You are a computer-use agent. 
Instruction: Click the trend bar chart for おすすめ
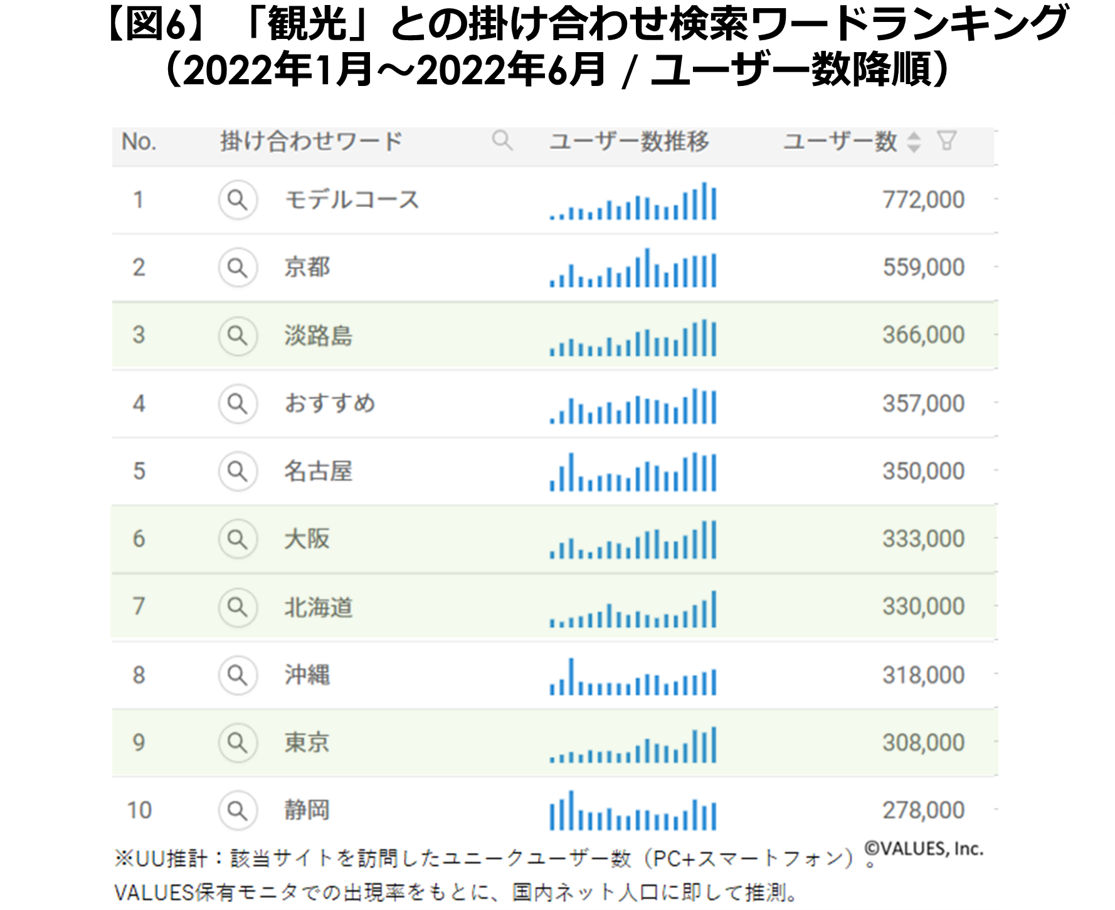[633, 406]
